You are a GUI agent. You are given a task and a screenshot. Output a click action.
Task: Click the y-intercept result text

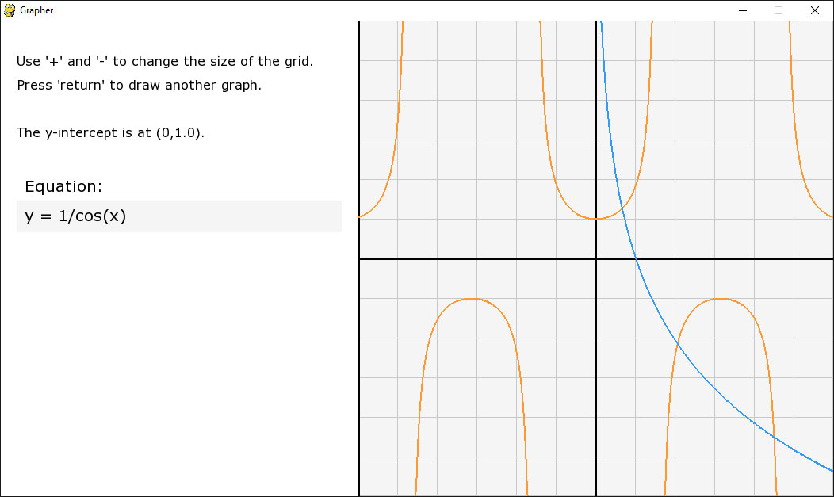(x=110, y=133)
